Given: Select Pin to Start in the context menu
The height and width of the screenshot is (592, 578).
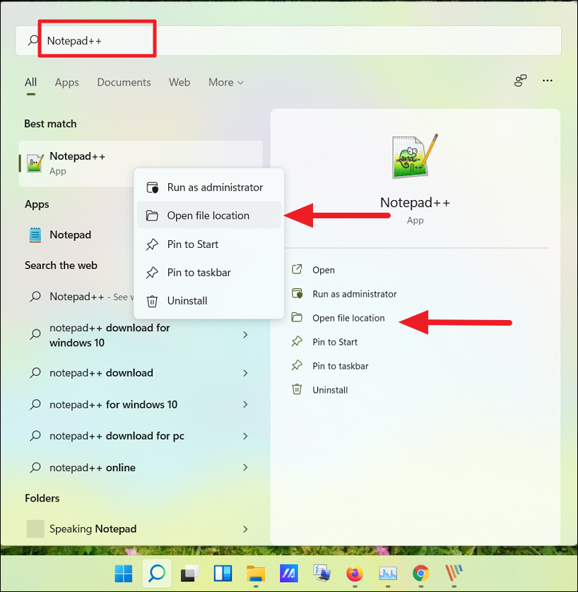Looking at the screenshot, I should (191, 244).
